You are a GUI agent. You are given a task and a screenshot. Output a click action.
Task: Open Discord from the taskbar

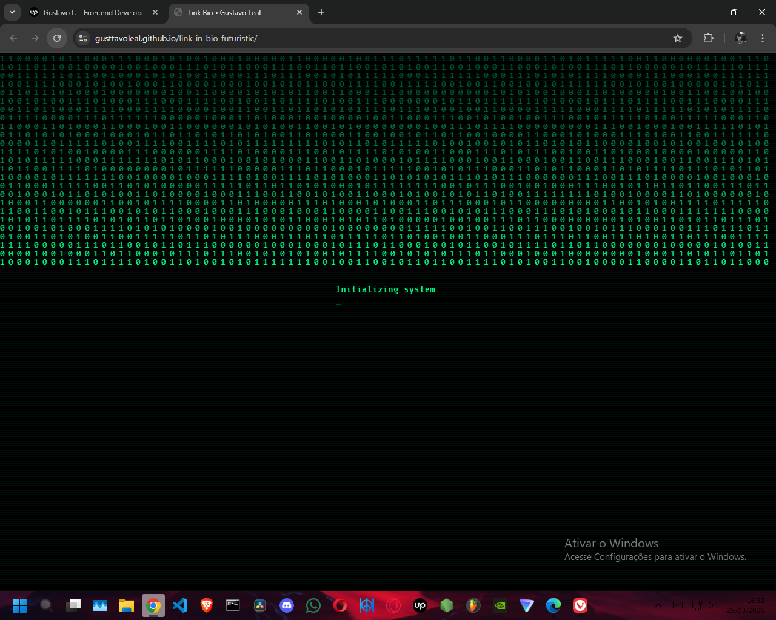point(287,605)
